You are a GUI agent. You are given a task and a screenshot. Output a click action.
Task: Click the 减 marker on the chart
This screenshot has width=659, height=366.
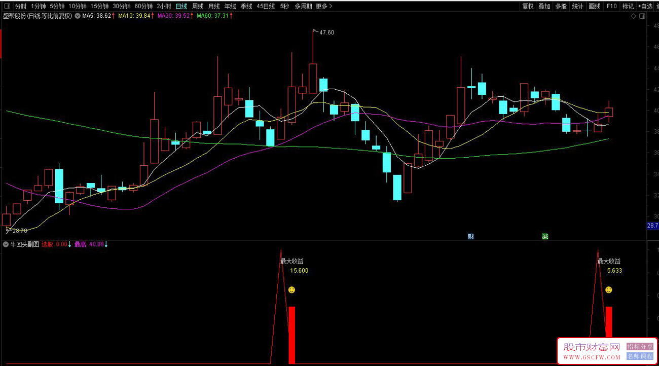coord(545,236)
